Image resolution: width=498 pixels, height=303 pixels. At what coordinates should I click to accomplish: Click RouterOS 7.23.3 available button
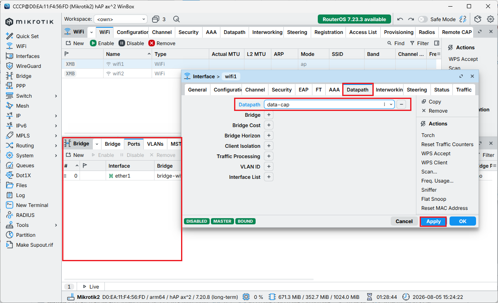tap(354, 19)
